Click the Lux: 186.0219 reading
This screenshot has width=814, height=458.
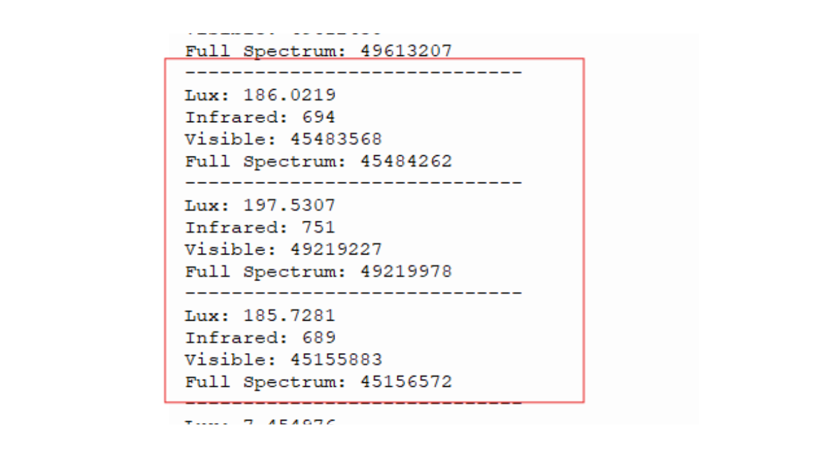coord(260,95)
